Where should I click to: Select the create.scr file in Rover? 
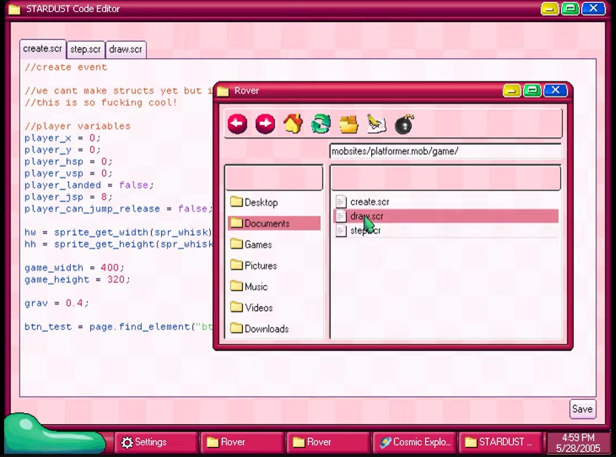click(446, 202)
